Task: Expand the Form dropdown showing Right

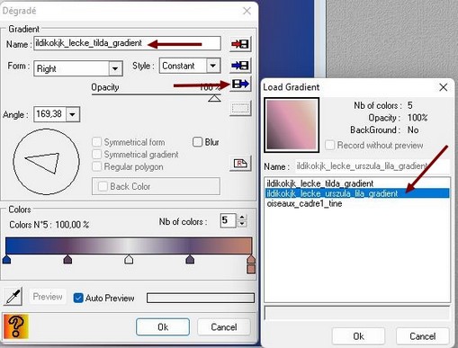Action: (x=115, y=68)
